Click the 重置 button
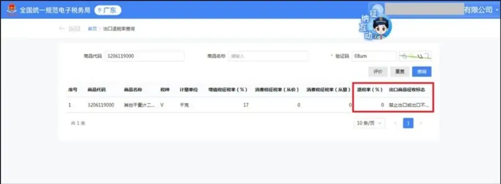The height and width of the screenshot is (184, 501). pyautogui.click(x=400, y=72)
